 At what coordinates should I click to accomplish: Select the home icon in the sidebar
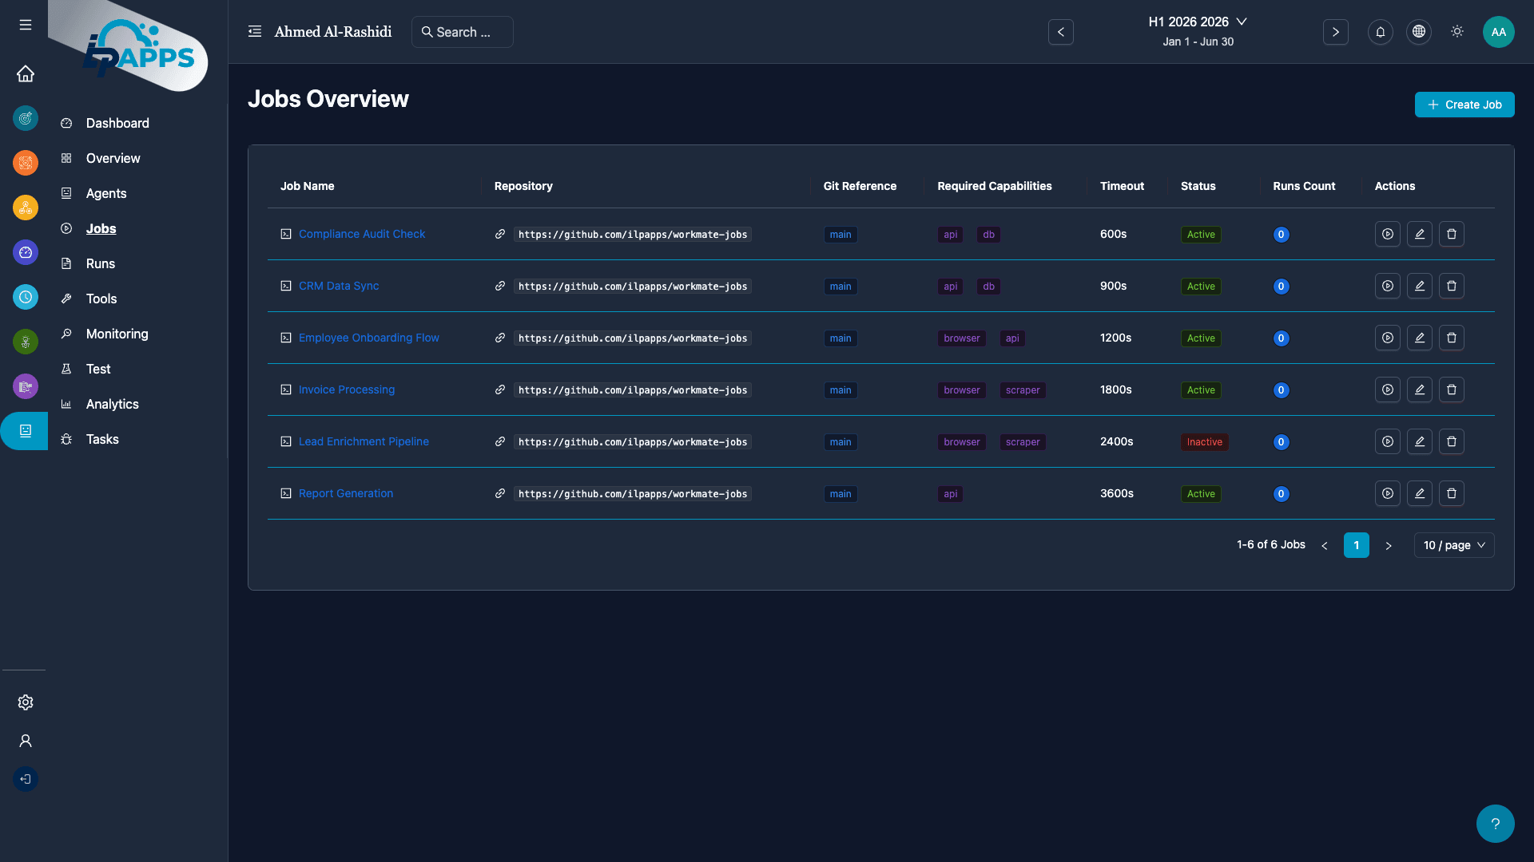tap(26, 73)
